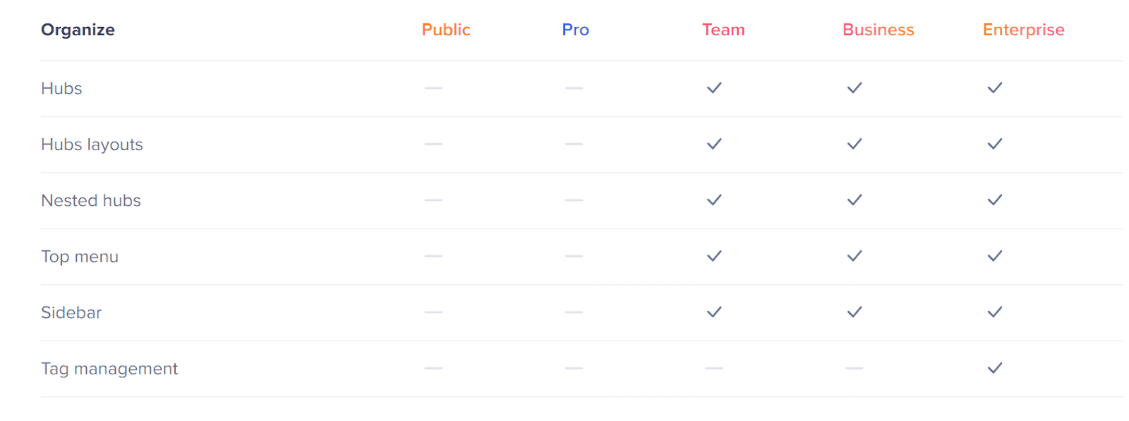The image size is (1129, 421).
Task: Open the Team plan heading
Action: 723,30
